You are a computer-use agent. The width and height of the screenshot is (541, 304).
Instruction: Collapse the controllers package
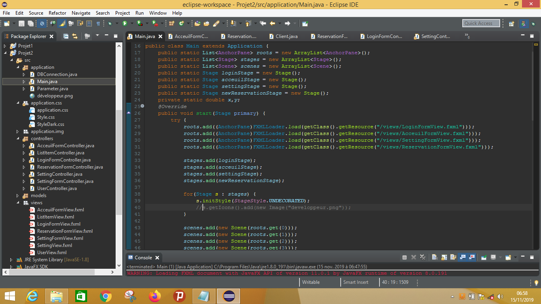(18, 139)
